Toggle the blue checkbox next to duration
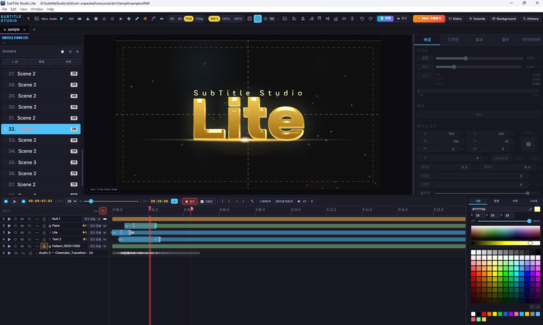Screen dimensions: 543x325 click(174, 202)
